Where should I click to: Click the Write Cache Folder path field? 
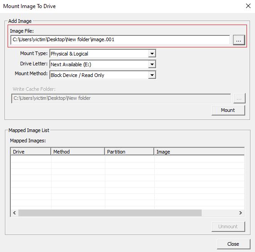121,98
